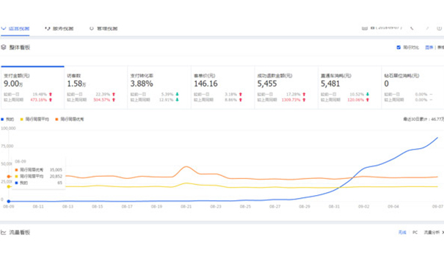The width and height of the screenshot is (444, 275).
Task: Switch to the 运营视窗 tab
Action: [x=15, y=29]
